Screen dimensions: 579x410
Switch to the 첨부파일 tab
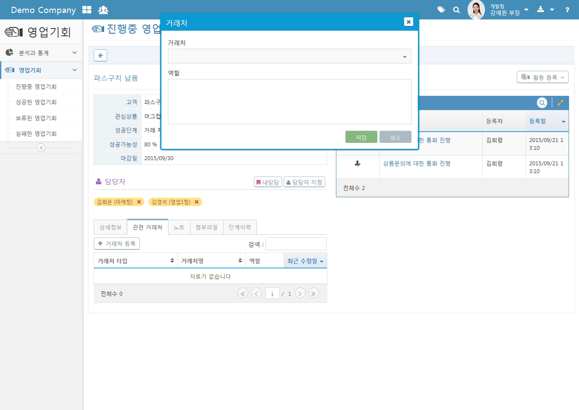pyautogui.click(x=206, y=227)
